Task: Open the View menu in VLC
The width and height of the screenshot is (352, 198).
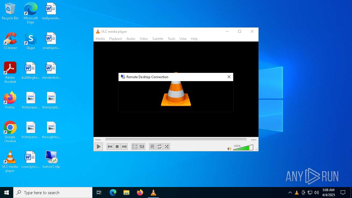Action: (x=183, y=39)
